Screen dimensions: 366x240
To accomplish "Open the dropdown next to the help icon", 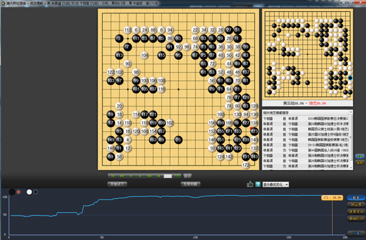I will [275, 185].
